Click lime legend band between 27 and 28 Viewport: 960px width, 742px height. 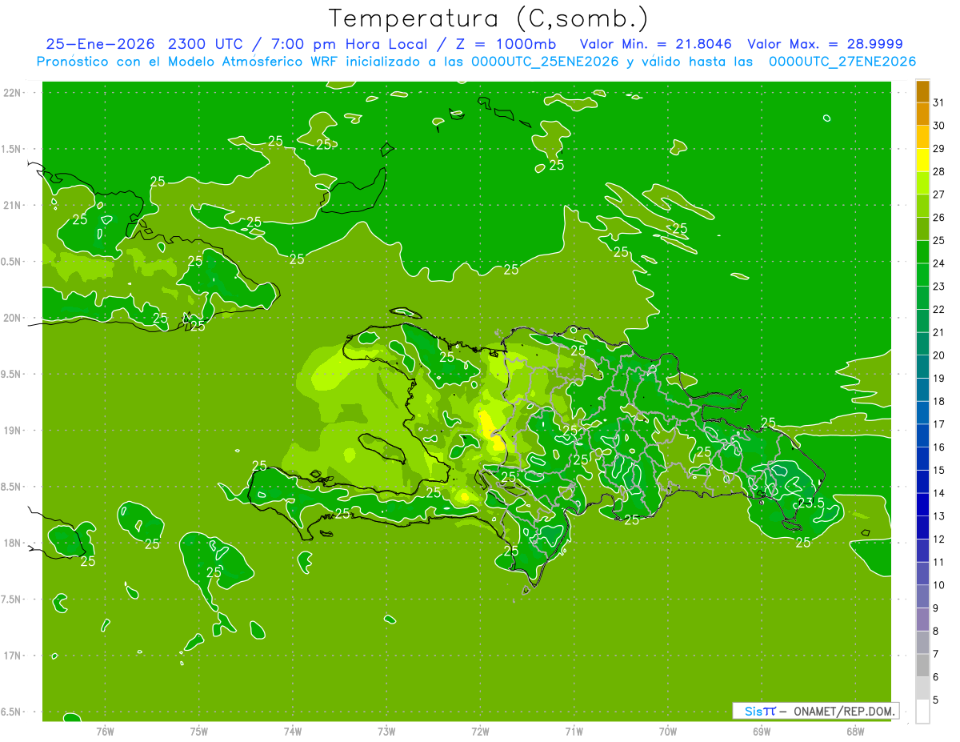click(x=923, y=183)
